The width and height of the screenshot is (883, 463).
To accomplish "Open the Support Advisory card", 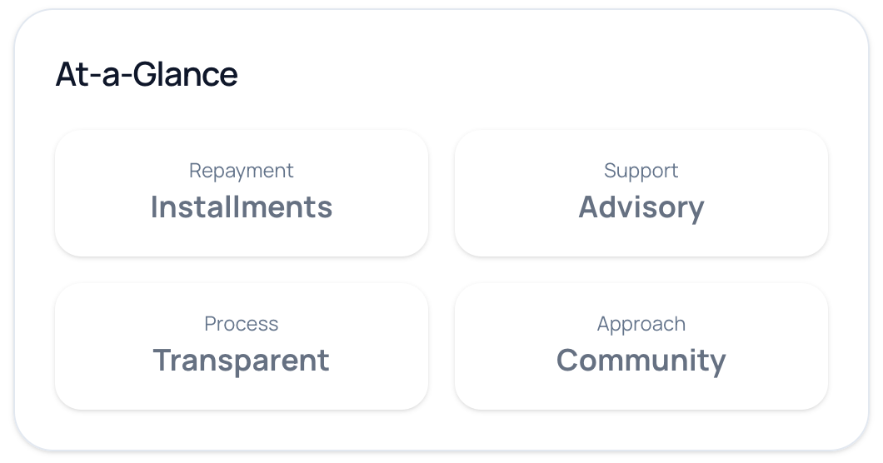I will pos(641,192).
